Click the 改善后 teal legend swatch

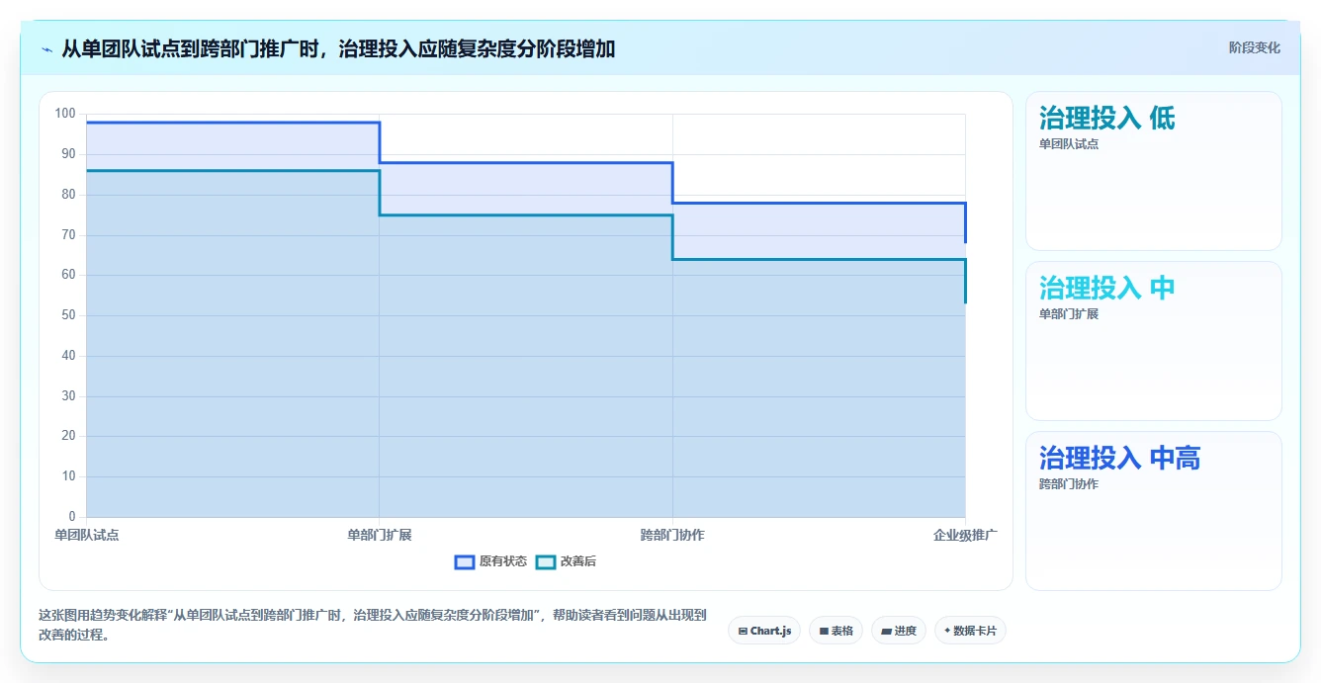click(546, 561)
